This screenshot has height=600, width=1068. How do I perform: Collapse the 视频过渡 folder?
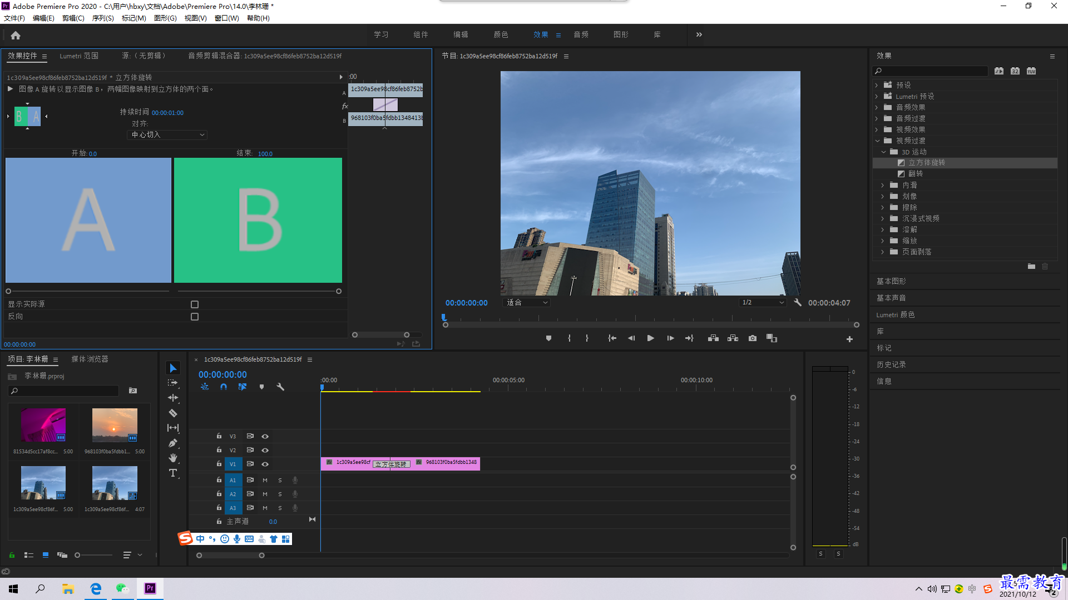[x=877, y=141]
